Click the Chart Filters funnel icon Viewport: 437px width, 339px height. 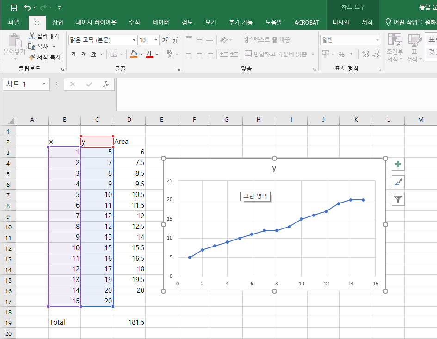398,198
